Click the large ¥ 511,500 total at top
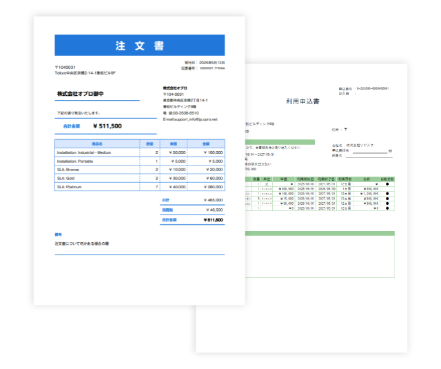 [x=107, y=126]
